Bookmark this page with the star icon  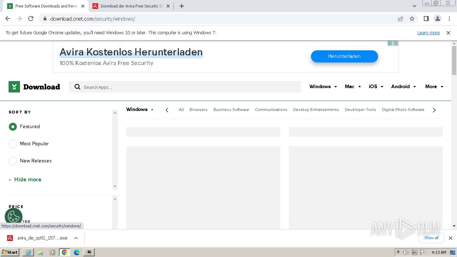click(x=412, y=19)
